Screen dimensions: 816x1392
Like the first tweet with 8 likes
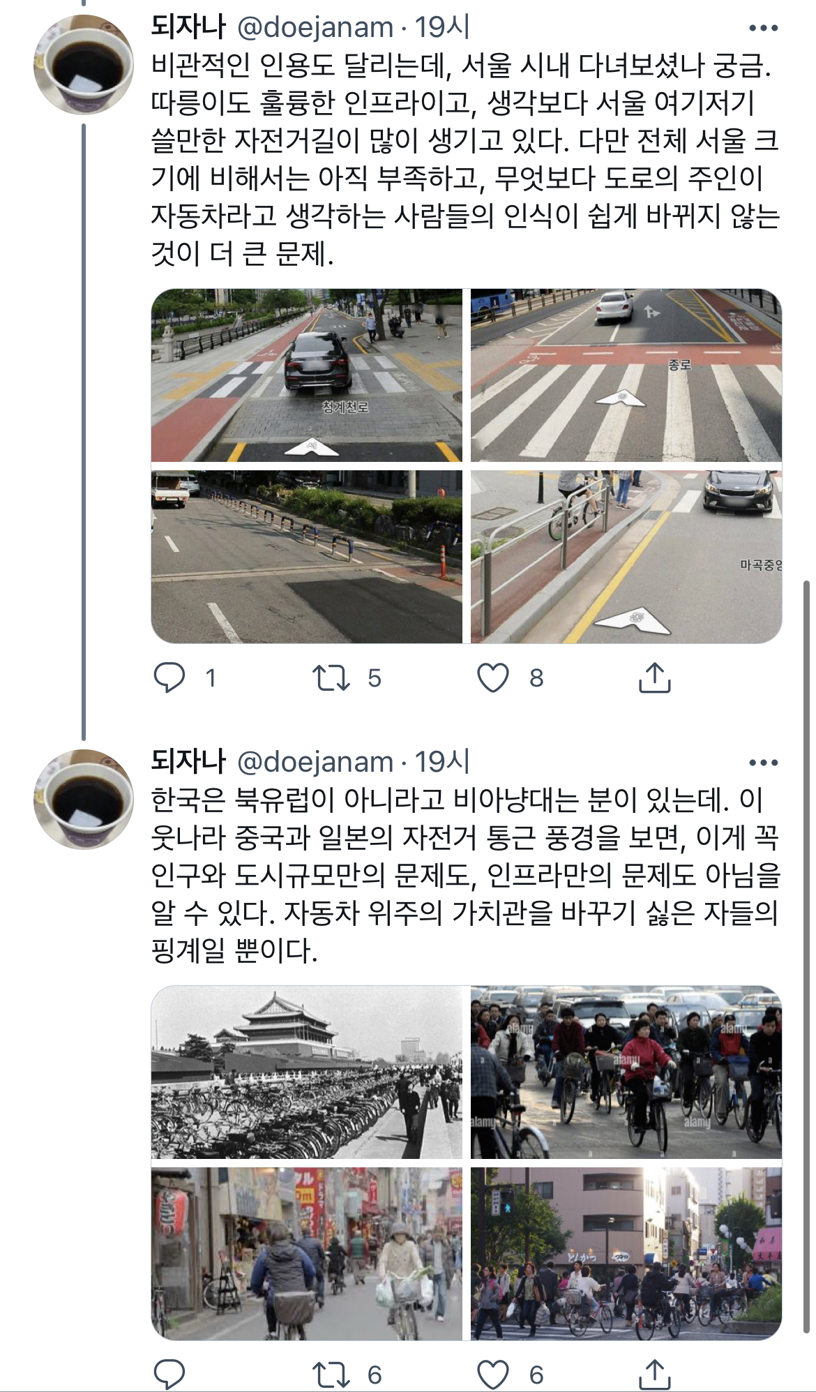click(x=493, y=678)
